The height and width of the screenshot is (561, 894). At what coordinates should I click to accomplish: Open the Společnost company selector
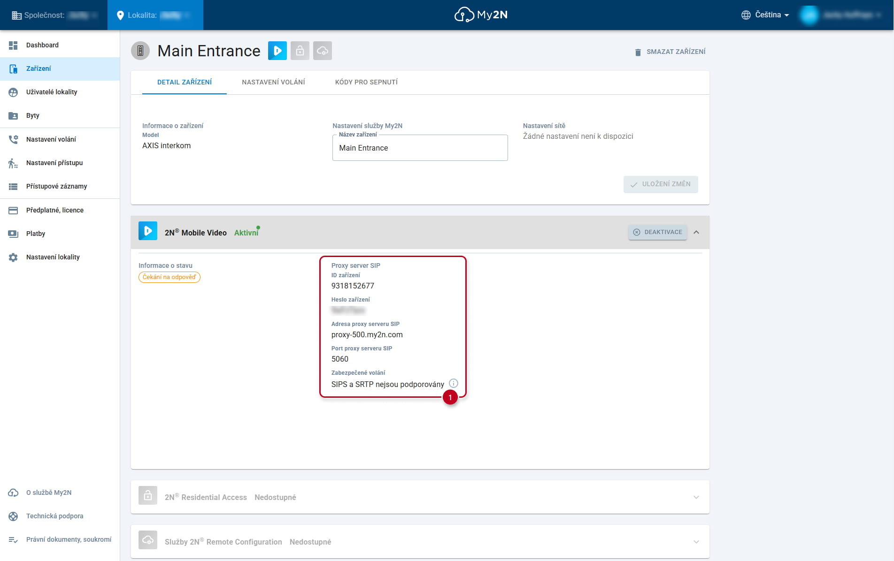click(x=54, y=15)
